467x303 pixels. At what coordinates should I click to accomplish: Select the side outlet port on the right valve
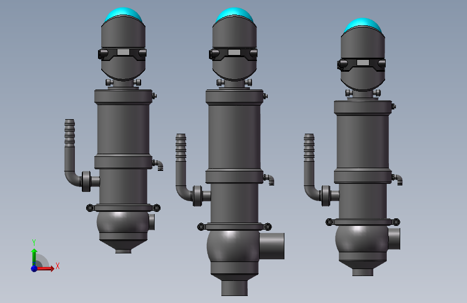click(394, 238)
